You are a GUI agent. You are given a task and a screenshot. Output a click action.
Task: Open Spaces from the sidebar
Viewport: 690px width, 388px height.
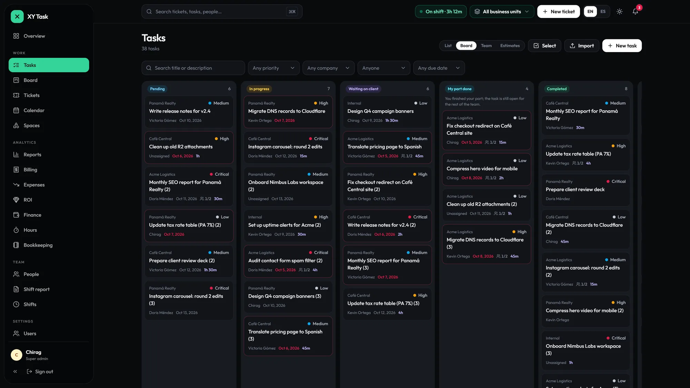pos(49,125)
